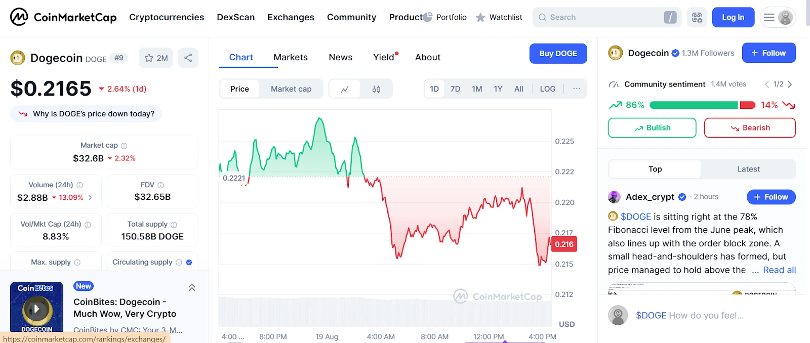Focus the top Search field
The height and width of the screenshot is (343, 810).
tap(607, 17)
